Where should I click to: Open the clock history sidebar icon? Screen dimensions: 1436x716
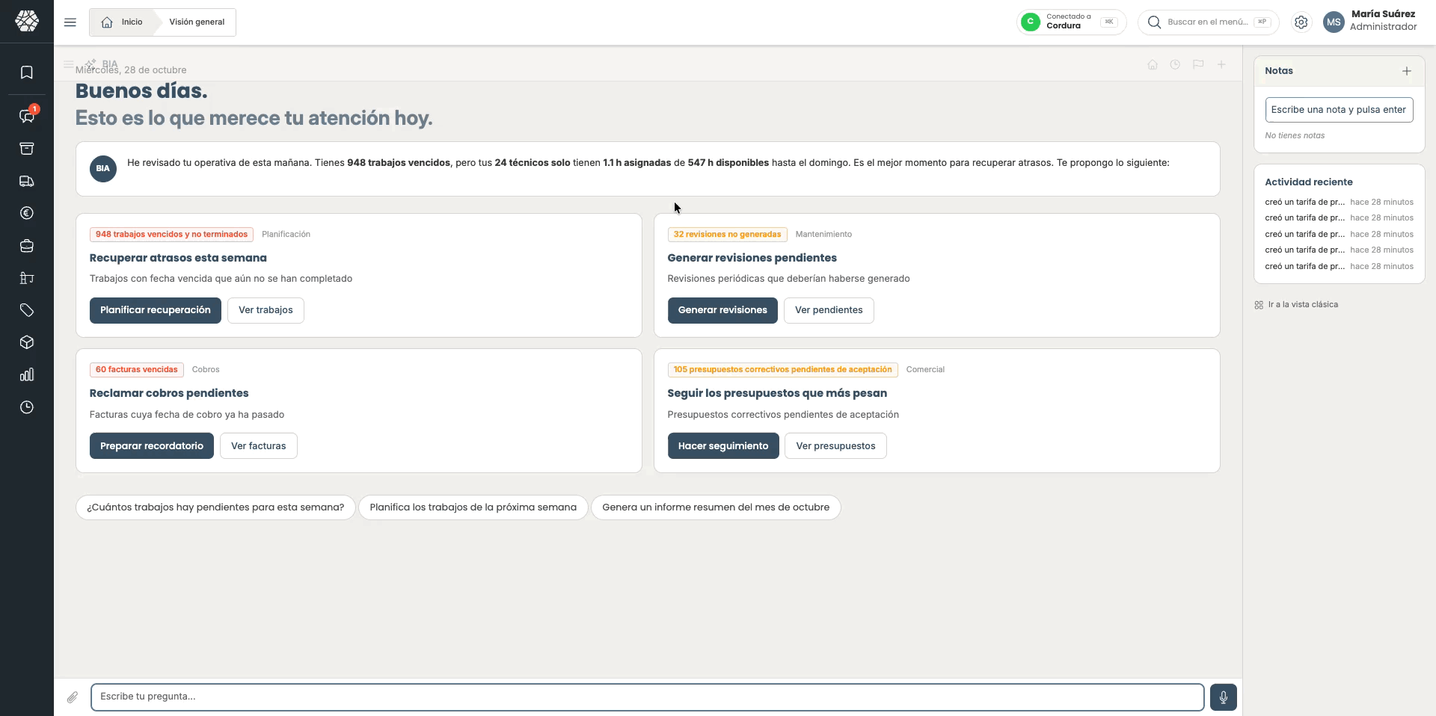tap(27, 407)
